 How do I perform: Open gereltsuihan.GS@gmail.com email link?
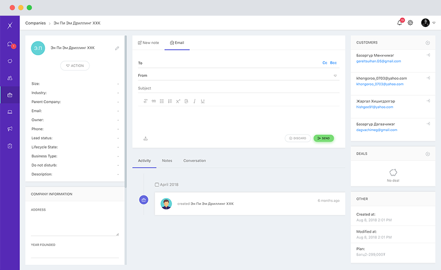click(378, 61)
